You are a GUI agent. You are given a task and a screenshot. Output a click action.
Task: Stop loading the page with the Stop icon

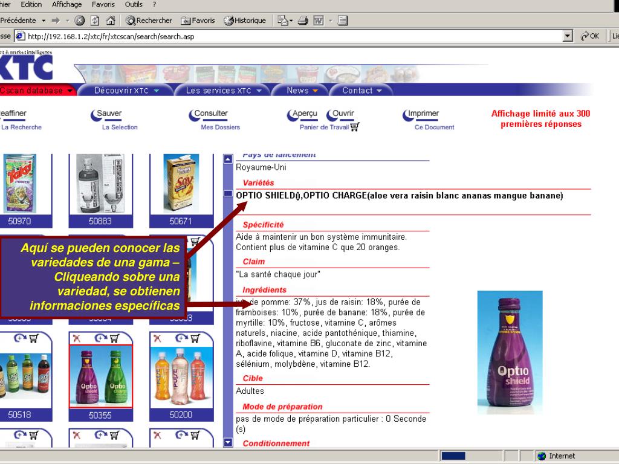coord(80,21)
